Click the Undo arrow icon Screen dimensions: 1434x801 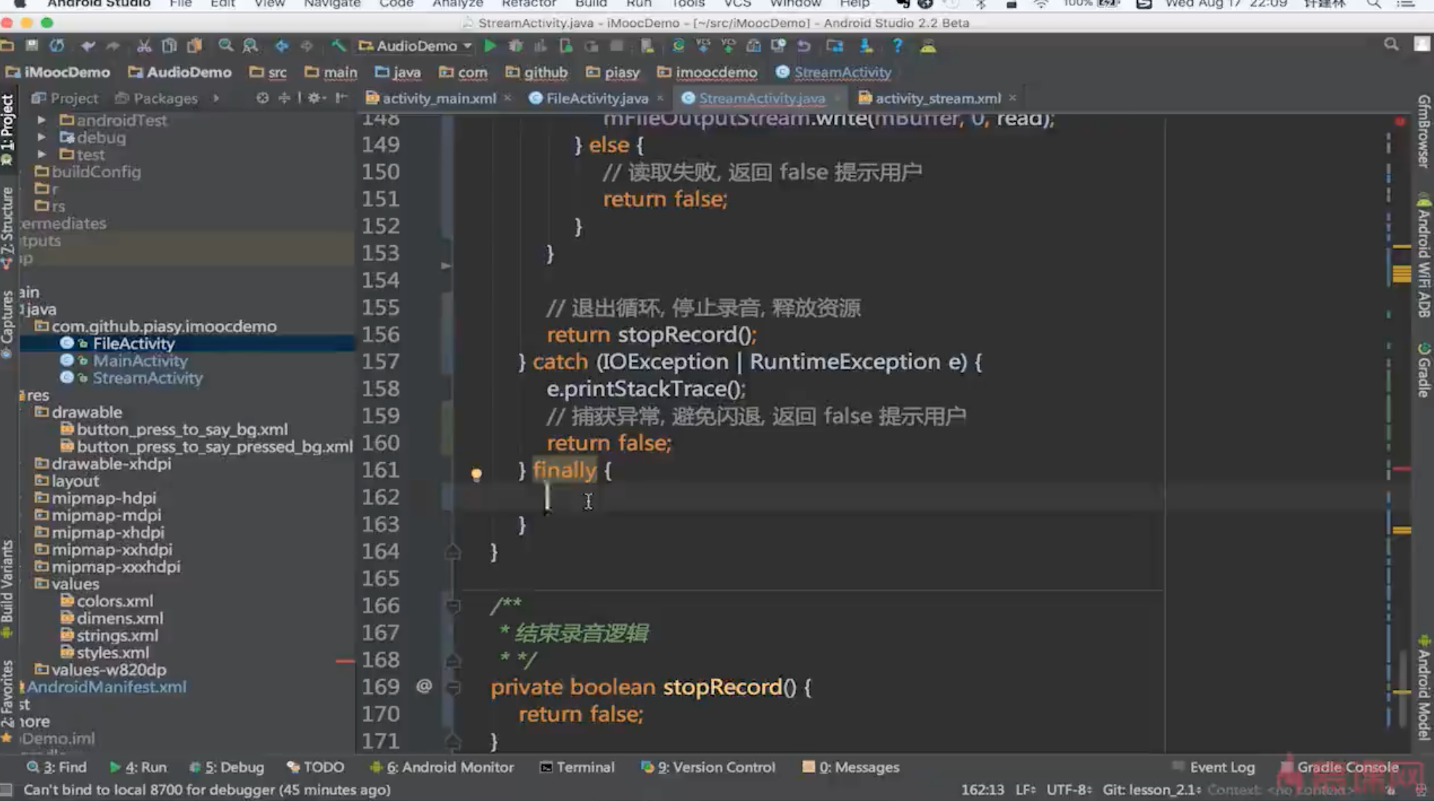coord(87,46)
